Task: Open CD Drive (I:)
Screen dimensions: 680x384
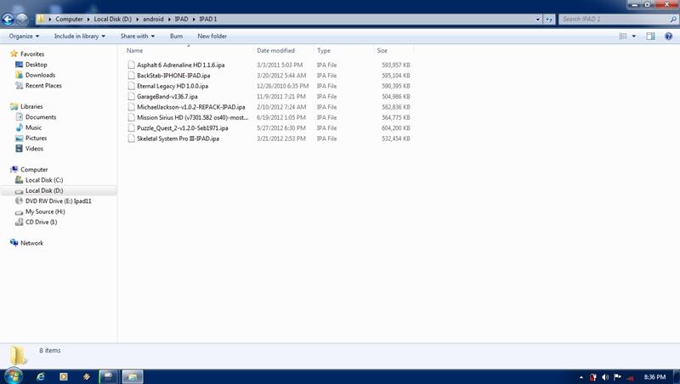Action: [37, 222]
